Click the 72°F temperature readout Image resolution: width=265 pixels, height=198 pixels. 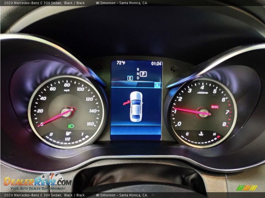121,63
